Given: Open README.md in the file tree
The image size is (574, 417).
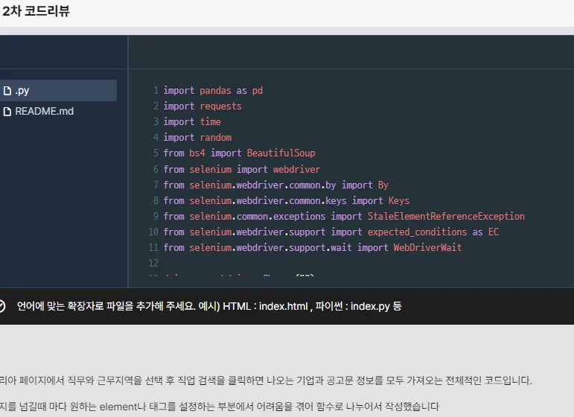Looking at the screenshot, I should click(x=44, y=112).
